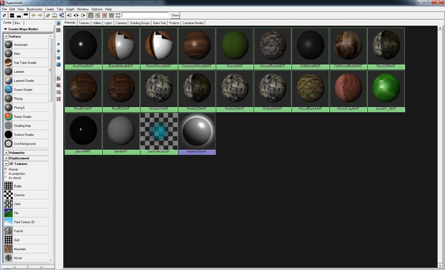Show top tabs only layout
Screen dimensions: 445x270
tap(26, 15)
